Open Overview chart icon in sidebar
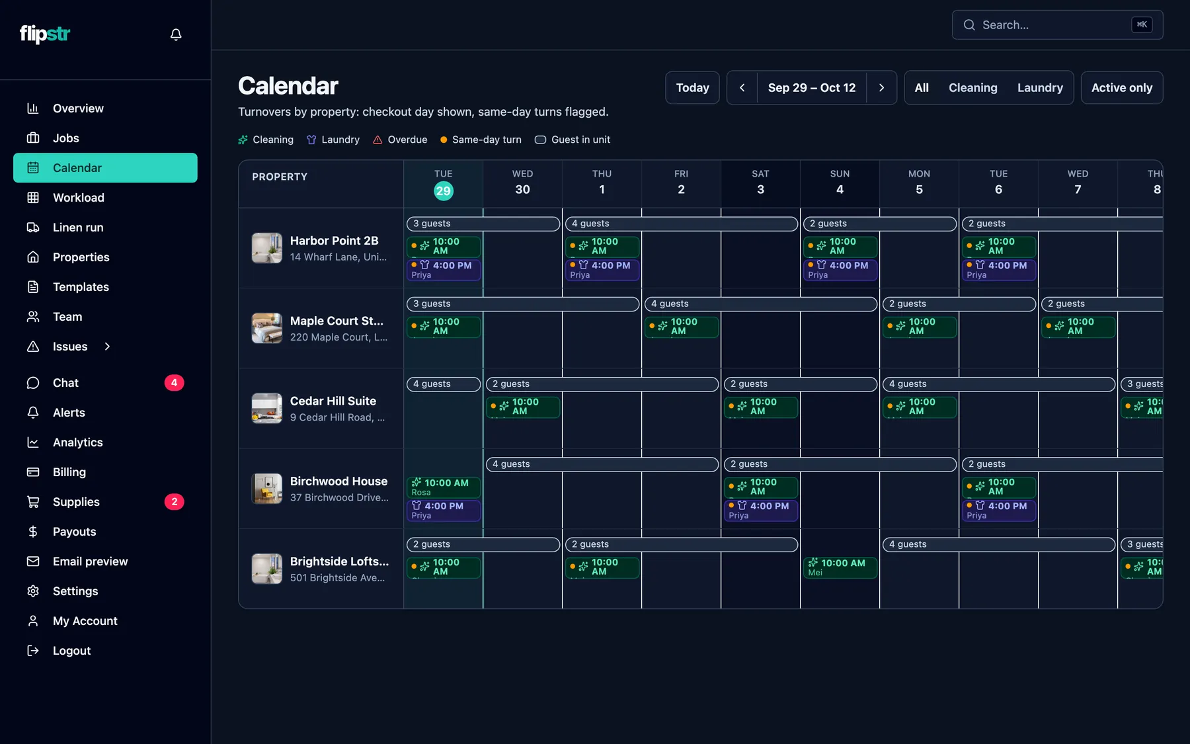 click(x=33, y=108)
